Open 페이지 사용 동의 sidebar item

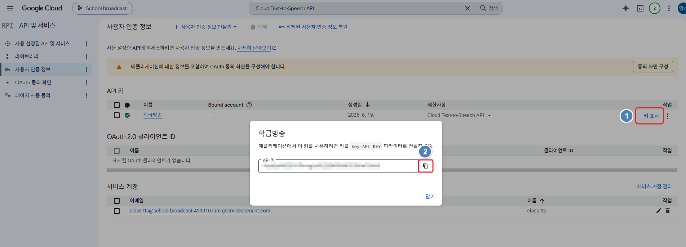[32, 95]
